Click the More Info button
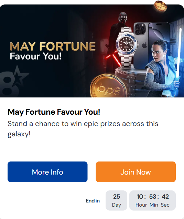The image size is (184, 219). coord(47,172)
